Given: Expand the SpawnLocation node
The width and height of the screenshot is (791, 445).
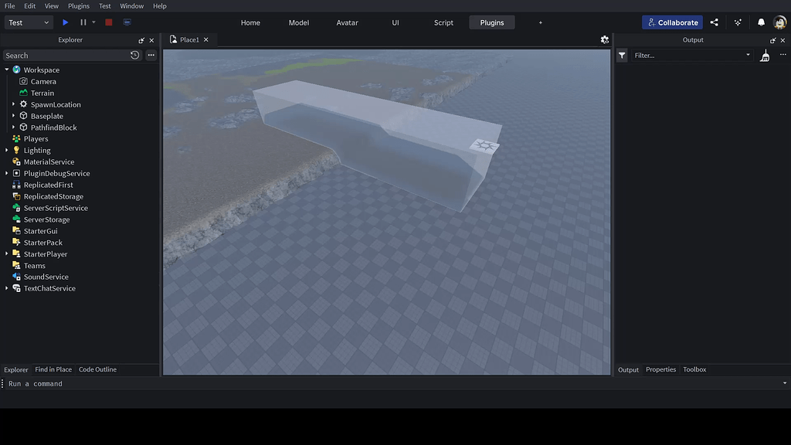Looking at the screenshot, I should tap(14, 104).
